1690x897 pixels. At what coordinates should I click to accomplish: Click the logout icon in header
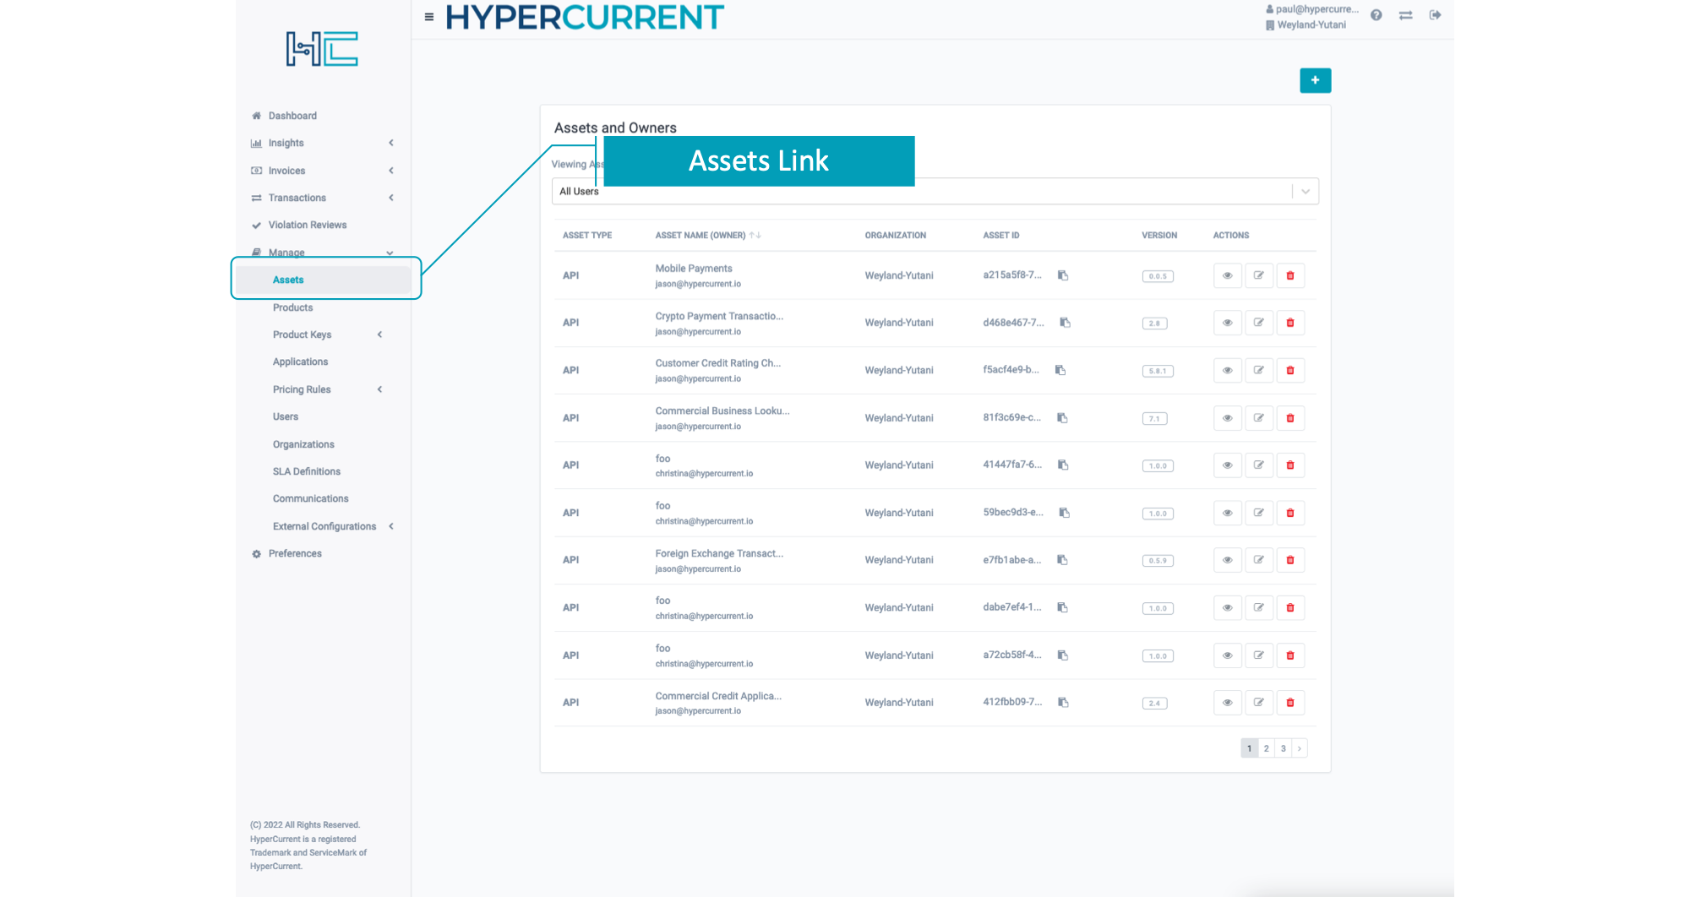1435,15
